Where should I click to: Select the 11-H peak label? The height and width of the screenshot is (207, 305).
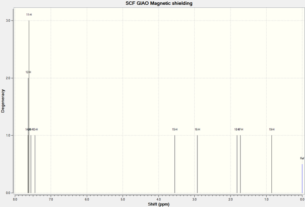pyautogui.click(x=29, y=15)
